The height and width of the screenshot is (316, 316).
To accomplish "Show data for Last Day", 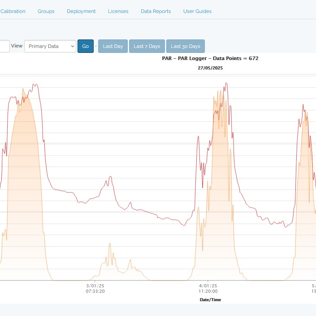I will click(113, 46).
